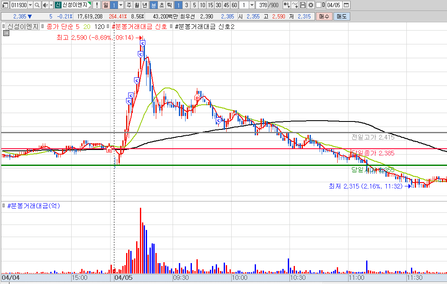
Task: Select the 초 seconds chart tab
Action: pyautogui.click(x=162, y=5)
